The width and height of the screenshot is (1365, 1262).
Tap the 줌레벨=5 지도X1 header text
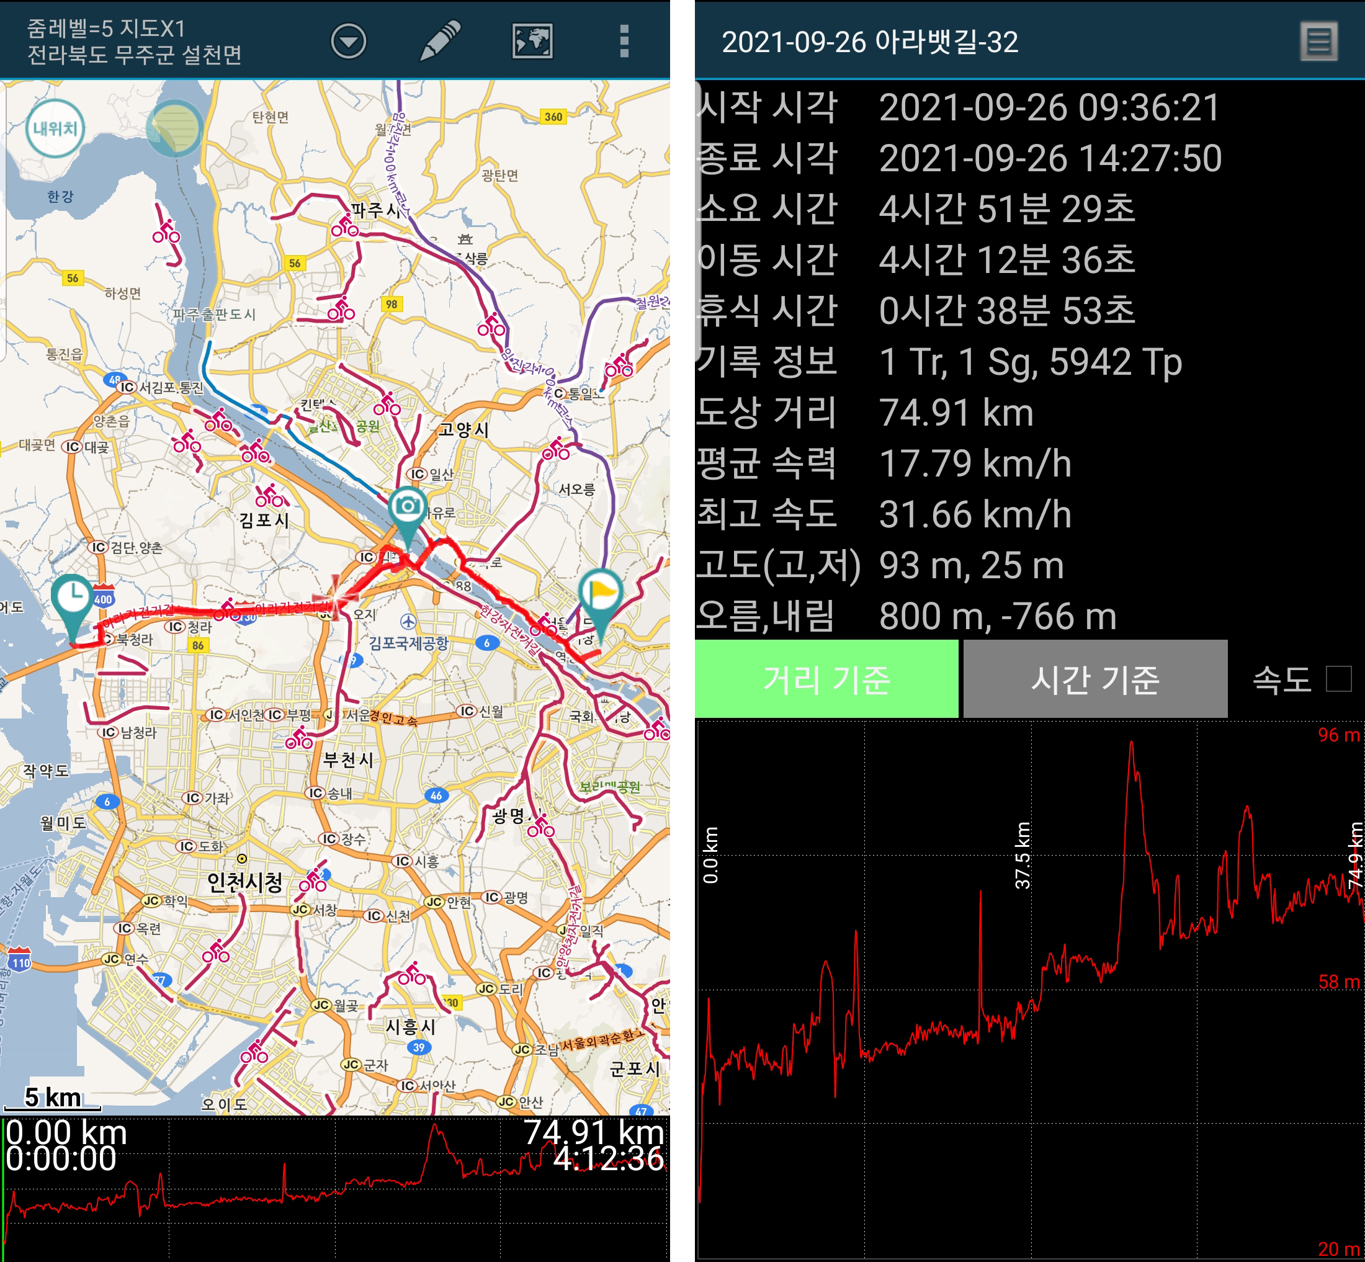(106, 28)
